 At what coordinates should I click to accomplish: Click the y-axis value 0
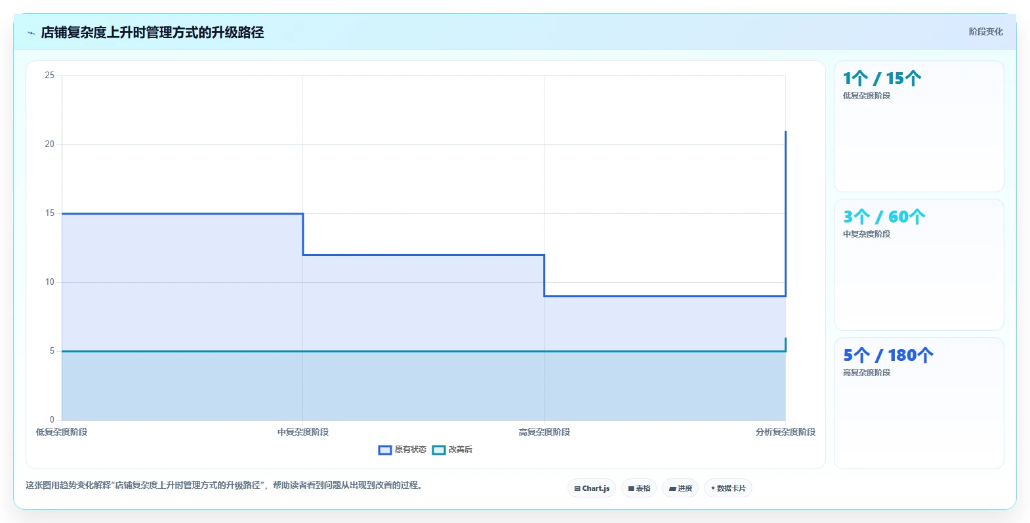(x=52, y=420)
